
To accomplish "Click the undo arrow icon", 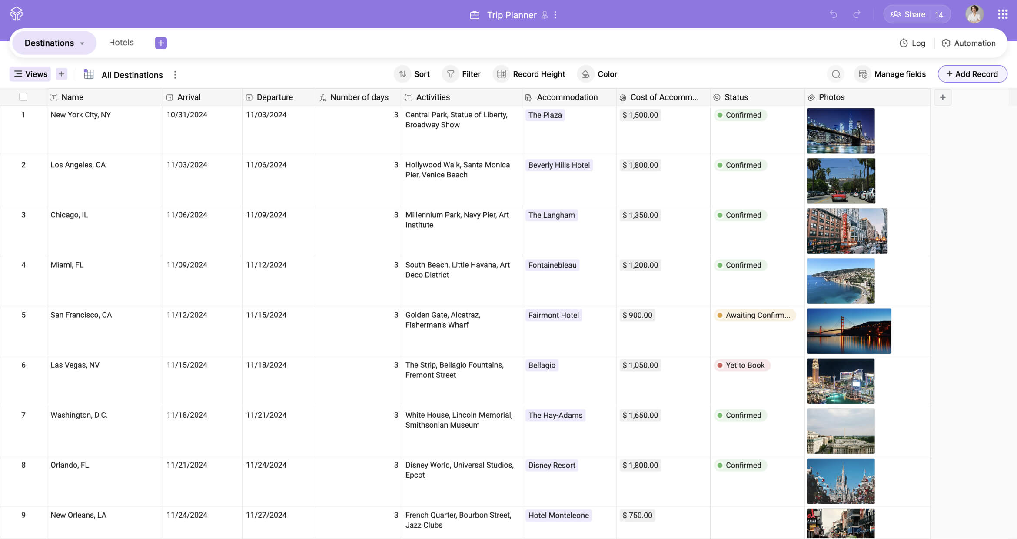I will coord(833,14).
